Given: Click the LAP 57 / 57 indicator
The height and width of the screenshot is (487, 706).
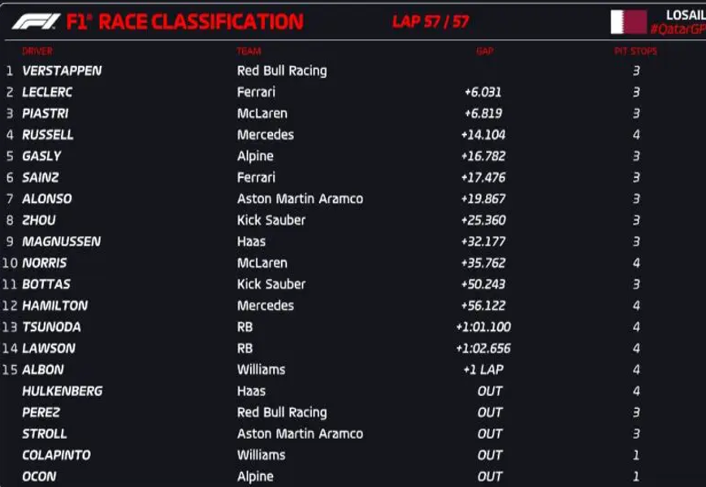Looking at the screenshot, I should coord(431,22).
